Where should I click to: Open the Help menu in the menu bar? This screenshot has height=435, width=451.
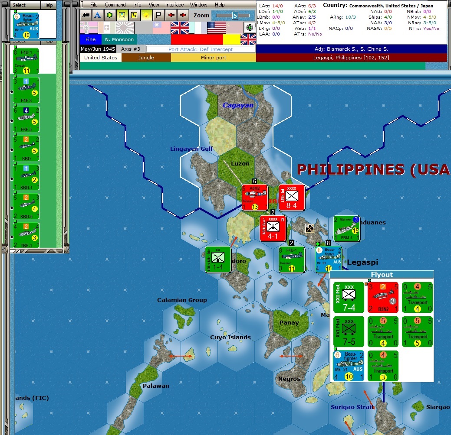(x=220, y=5)
